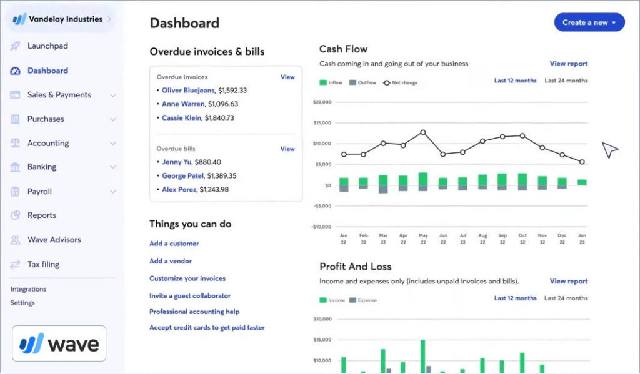The image size is (640, 374).
Task: Open Oliver Bluejeans overdue invoice
Action: (188, 91)
